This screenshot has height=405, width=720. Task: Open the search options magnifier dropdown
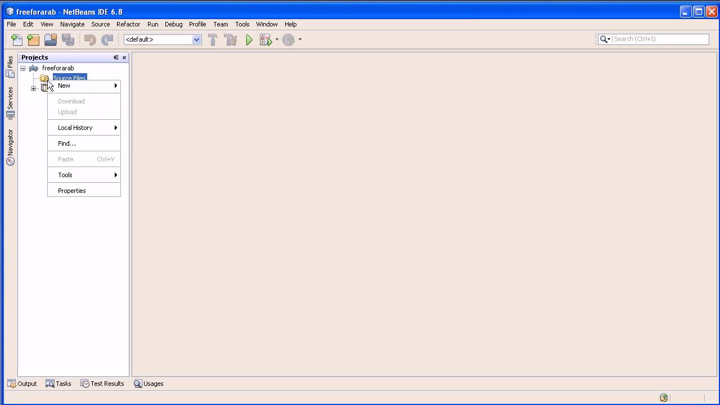click(605, 39)
